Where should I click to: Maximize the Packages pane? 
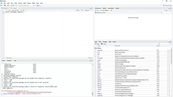171,42
